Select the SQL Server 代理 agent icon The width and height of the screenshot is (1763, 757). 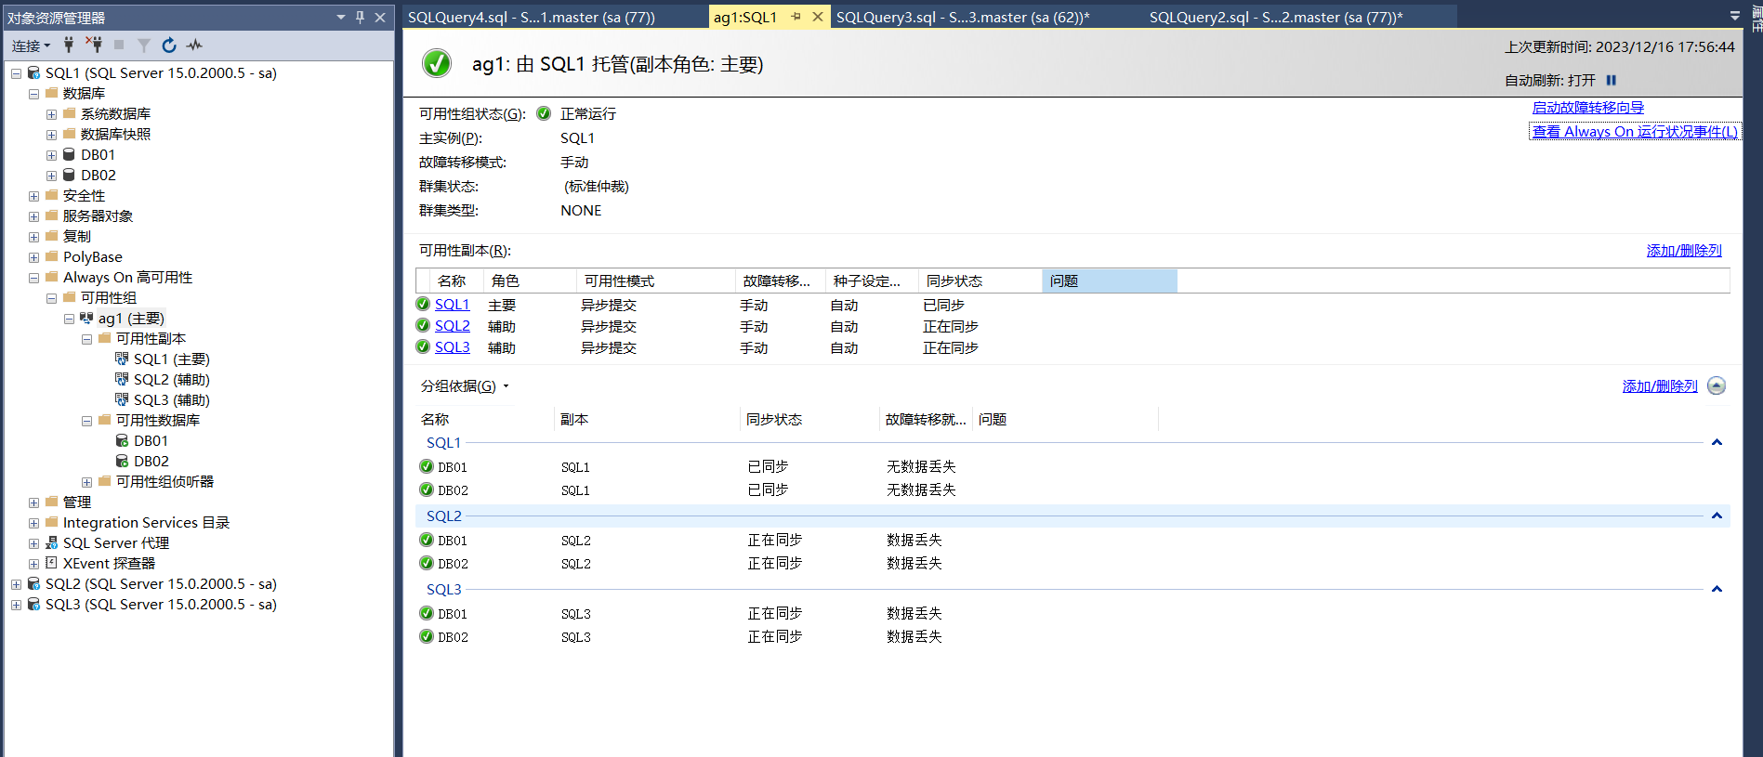(x=51, y=543)
